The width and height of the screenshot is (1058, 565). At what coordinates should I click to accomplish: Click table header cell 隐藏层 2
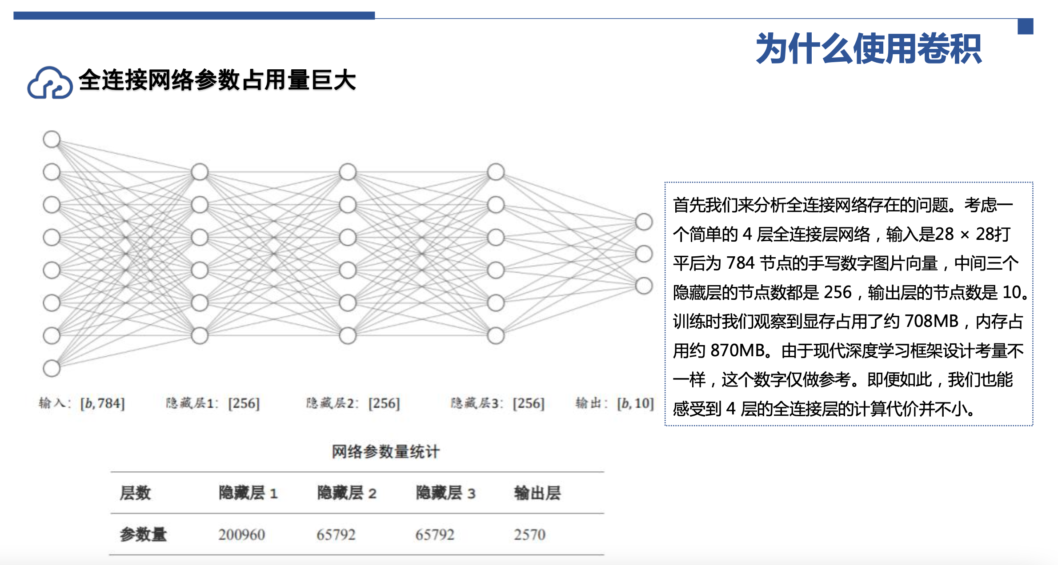tap(347, 493)
